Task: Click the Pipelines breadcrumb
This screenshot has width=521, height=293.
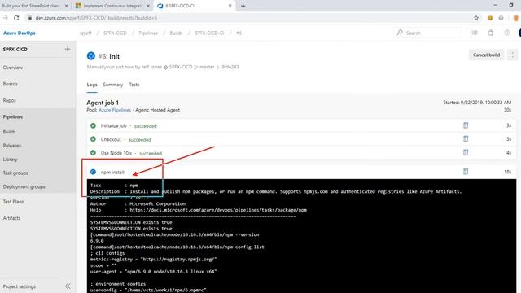Action: pos(148,33)
